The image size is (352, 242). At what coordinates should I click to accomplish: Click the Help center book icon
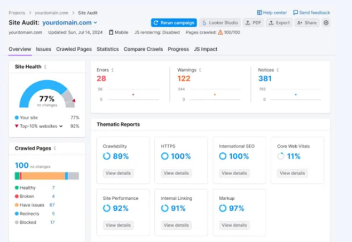259,13
